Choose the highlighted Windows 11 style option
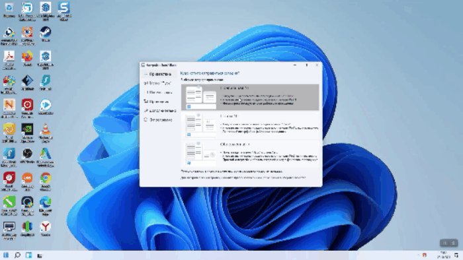 pyautogui.click(x=250, y=97)
